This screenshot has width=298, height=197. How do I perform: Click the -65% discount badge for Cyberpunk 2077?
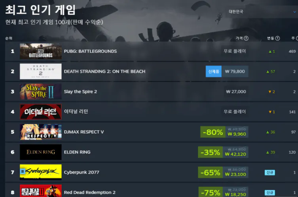(x=211, y=172)
